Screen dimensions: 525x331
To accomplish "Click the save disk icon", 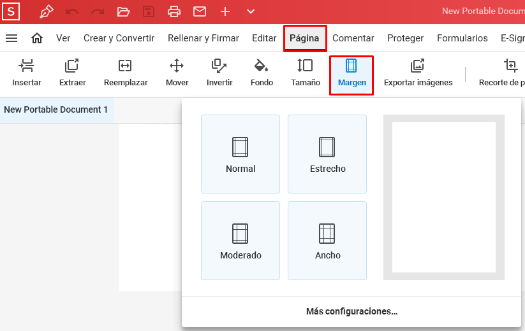I will tap(149, 11).
